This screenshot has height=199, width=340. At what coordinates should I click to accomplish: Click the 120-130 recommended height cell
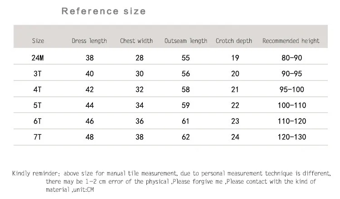292,137
